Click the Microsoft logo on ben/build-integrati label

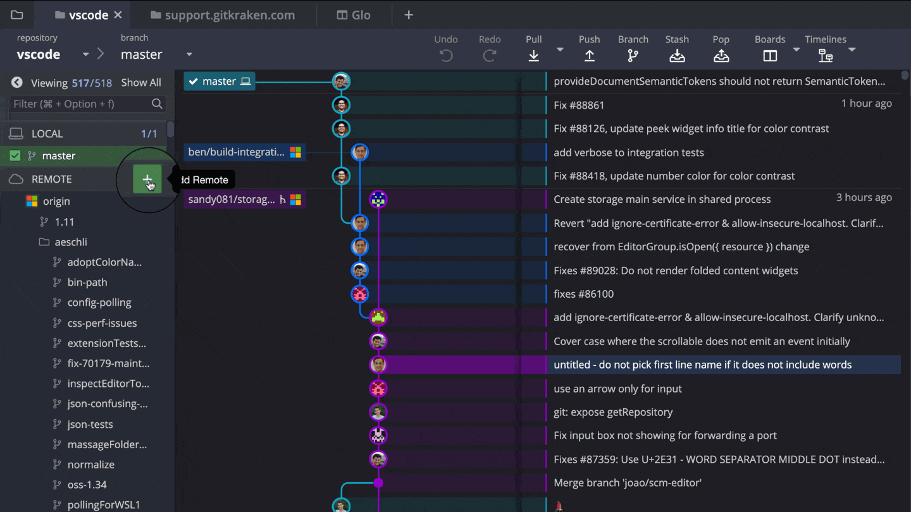(295, 152)
